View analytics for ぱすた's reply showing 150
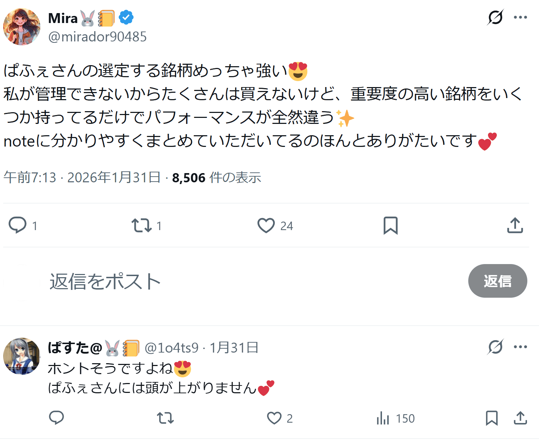539x440 pixels. coord(383,418)
